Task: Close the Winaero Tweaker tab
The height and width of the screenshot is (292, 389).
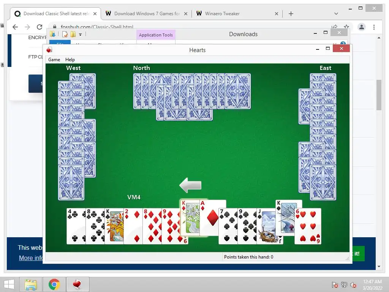Action: click(277, 14)
